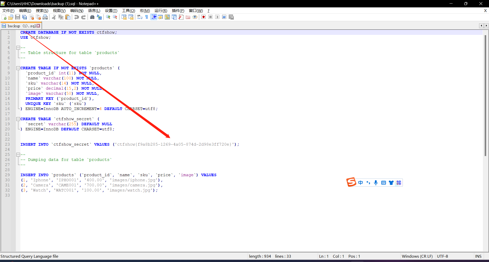489x262 pixels.
Task: Collapse the ctfshow_secret table fold at line 18
Action: click(x=18, y=119)
